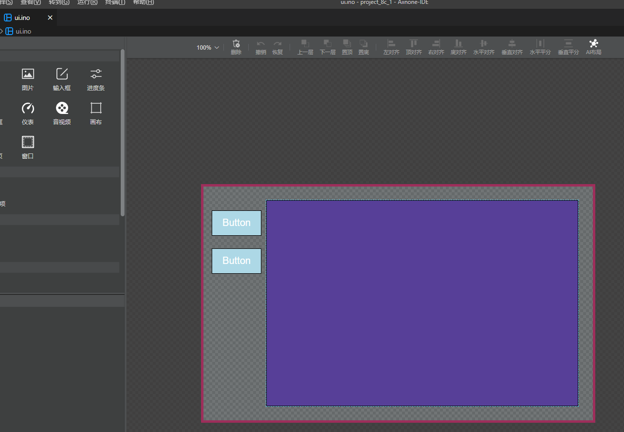The image size is (624, 432).
Task: Choose the 仪表 (Gauge) widget icon
Action: pyautogui.click(x=28, y=109)
